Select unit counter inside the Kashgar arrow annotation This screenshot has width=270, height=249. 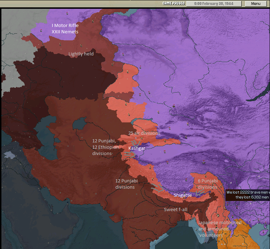[x=127, y=153]
